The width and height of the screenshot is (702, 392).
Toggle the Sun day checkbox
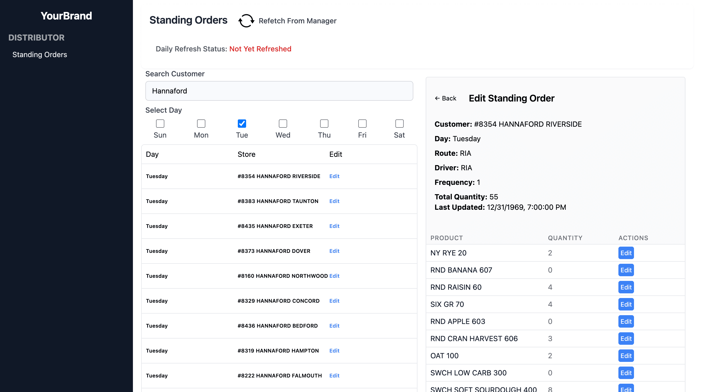coord(160,123)
